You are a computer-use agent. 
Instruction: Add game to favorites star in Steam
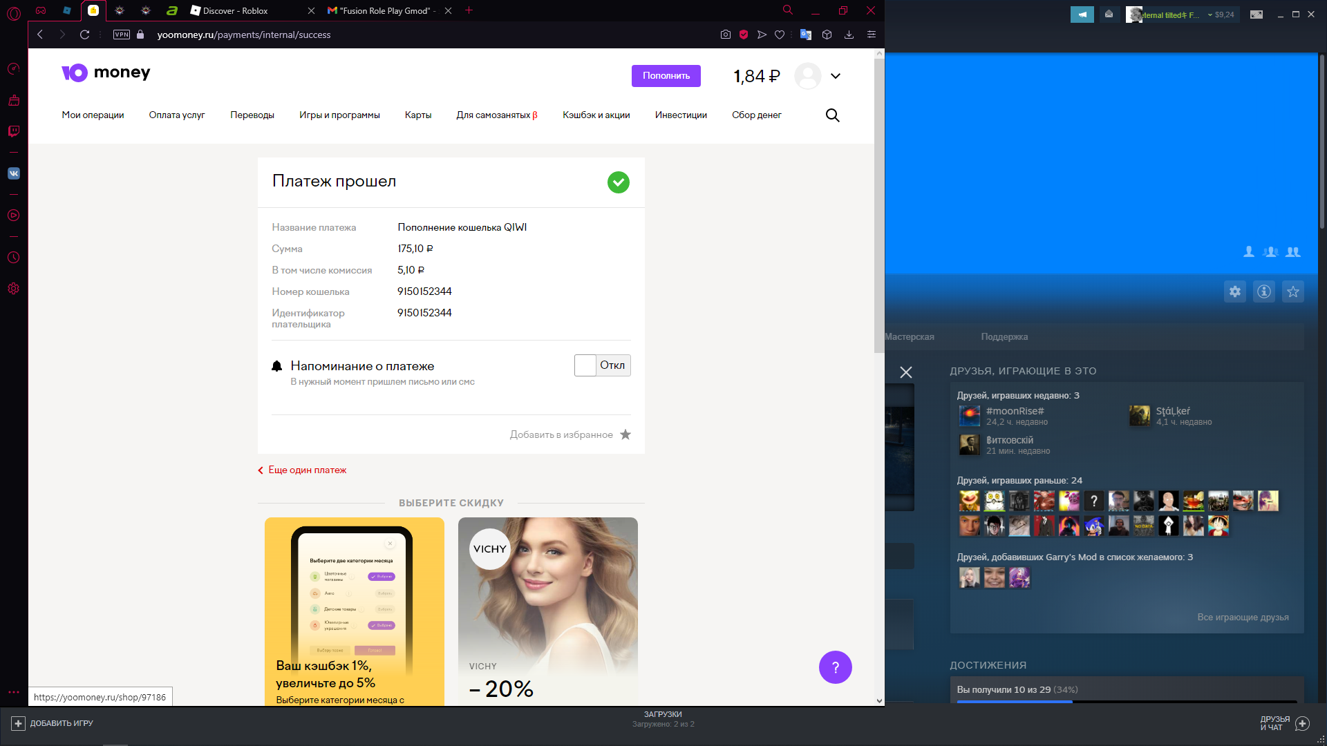[1293, 291]
